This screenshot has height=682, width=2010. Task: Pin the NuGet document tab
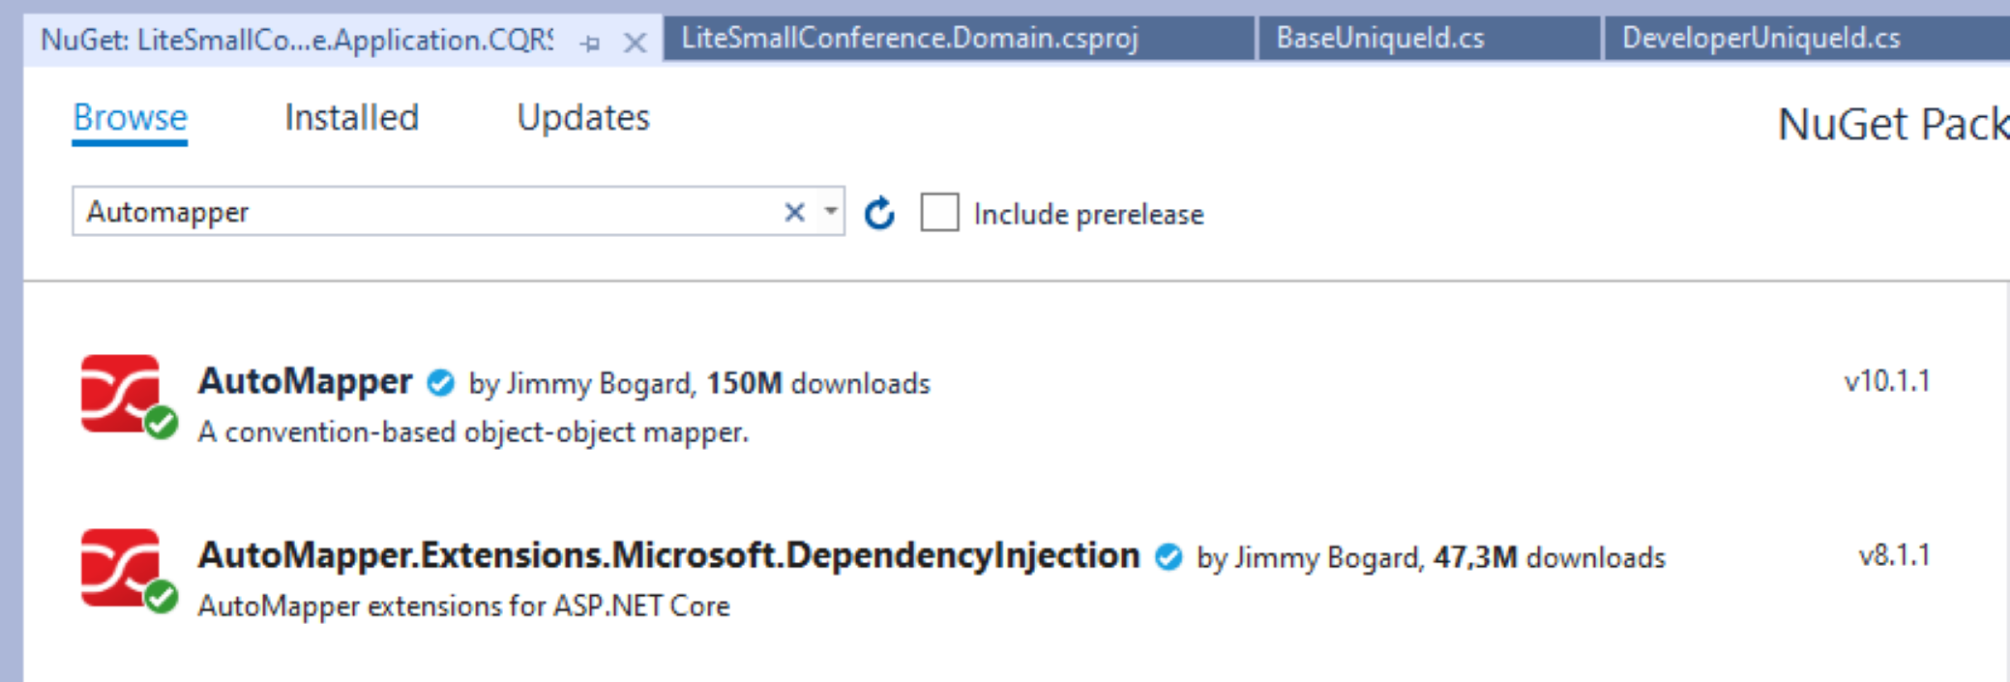point(590,43)
